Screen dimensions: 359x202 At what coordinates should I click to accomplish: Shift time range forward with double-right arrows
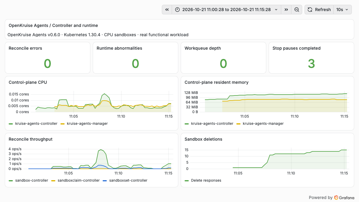(x=286, y=10)
